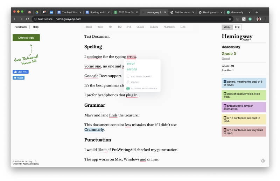280x181 pixels.
Task: Apply Bold formatting
Action: 89,27
